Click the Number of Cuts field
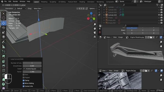Image resolution: width=164 pixels, height=92 pixels. (32, 63)
